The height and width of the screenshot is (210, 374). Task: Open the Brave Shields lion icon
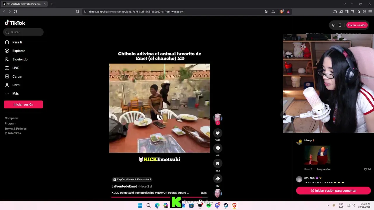[282, 12]
